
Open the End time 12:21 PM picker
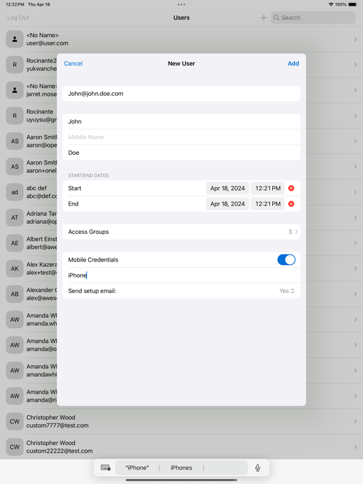click(268, 204)
